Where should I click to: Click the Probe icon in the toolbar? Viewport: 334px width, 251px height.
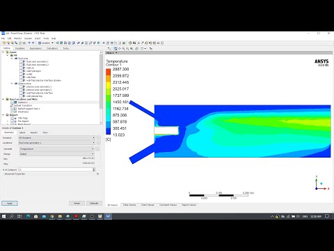(x=142, y=43)
